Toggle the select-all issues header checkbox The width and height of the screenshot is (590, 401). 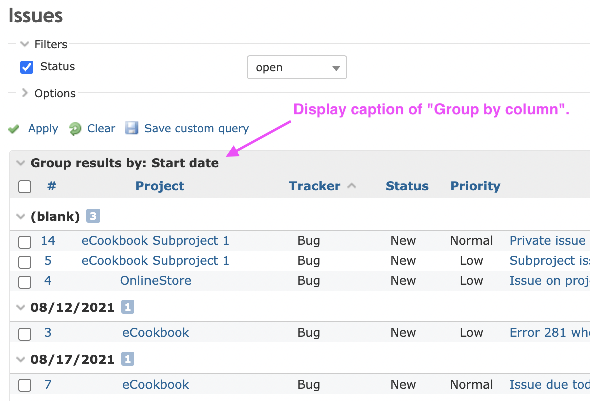[x=25, y=187]
